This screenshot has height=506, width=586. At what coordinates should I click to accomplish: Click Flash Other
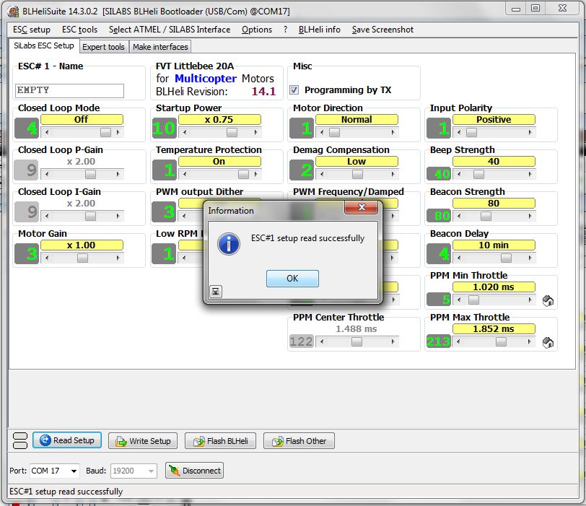pyautogui.click(x=299, y=441)
